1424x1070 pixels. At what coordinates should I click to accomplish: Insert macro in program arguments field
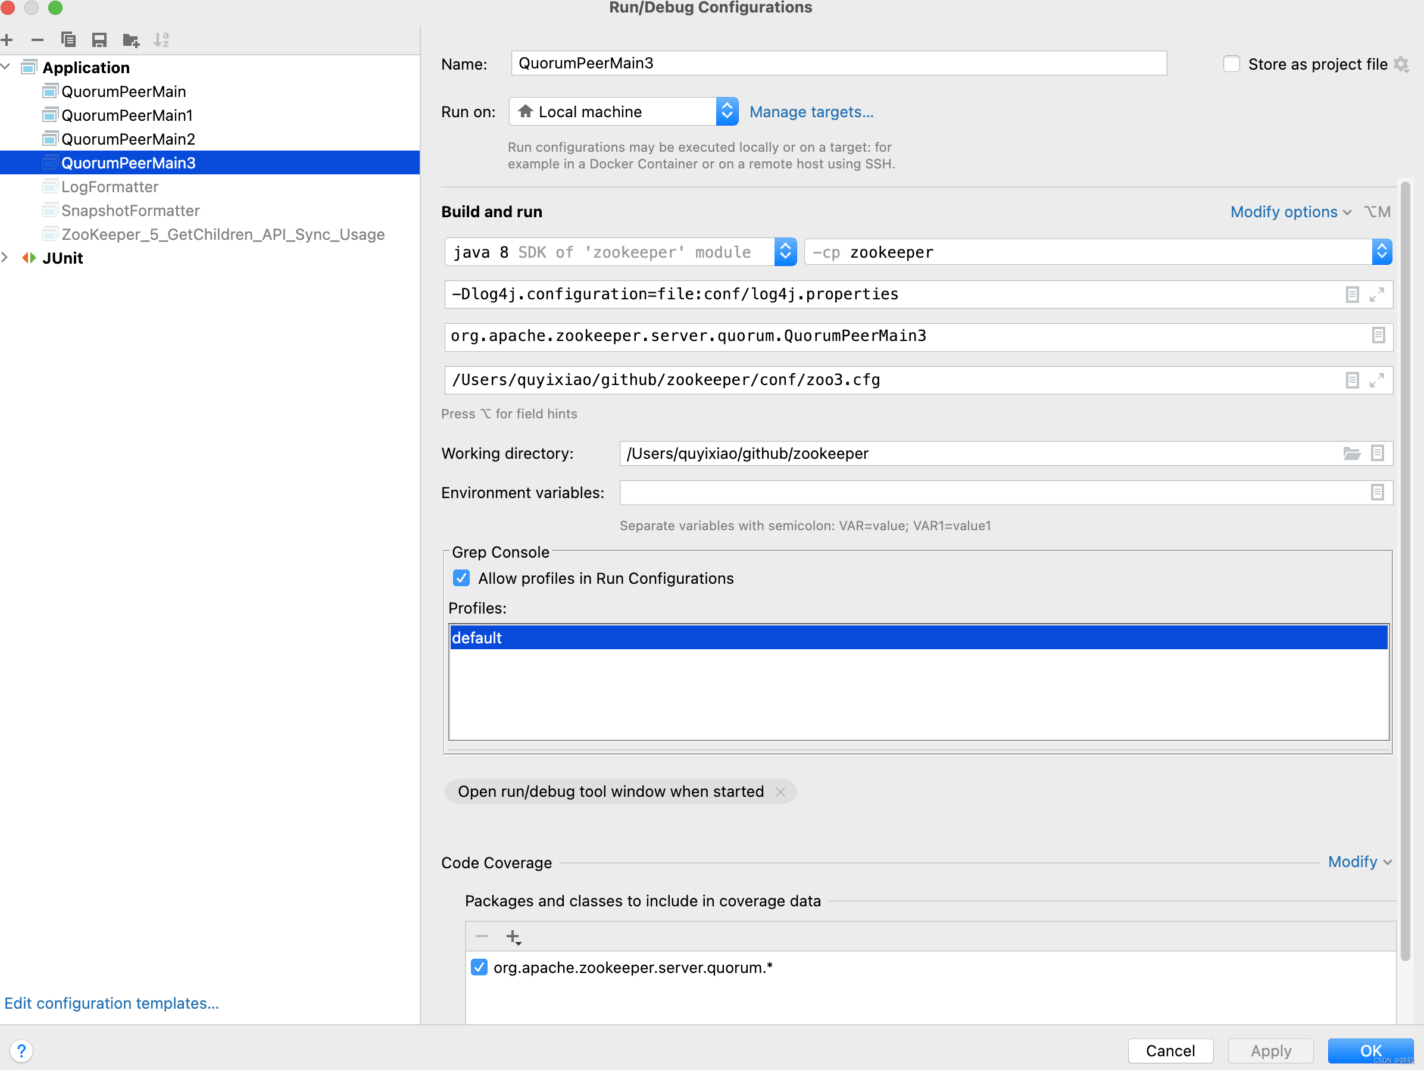coord(1352,380)
